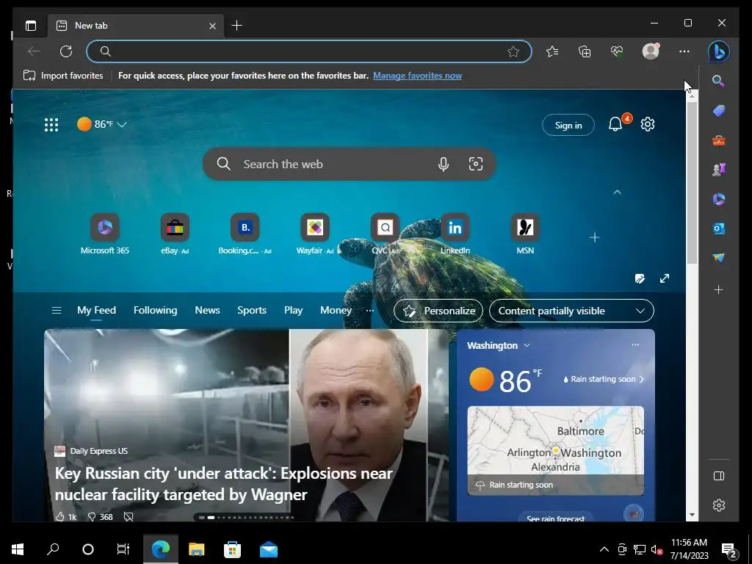752x564 pixels.
Task: Show hidden system tray icons
Action: (604, 549)
